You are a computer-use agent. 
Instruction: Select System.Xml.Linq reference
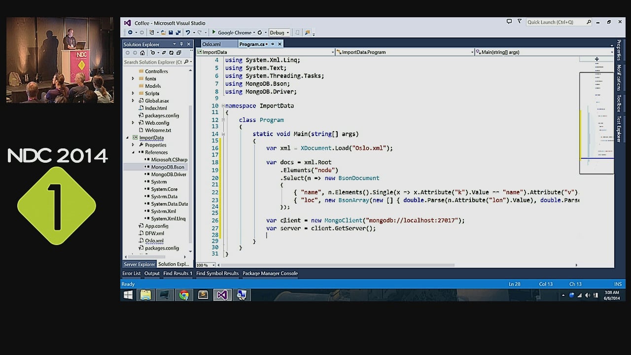click(168, 219)
